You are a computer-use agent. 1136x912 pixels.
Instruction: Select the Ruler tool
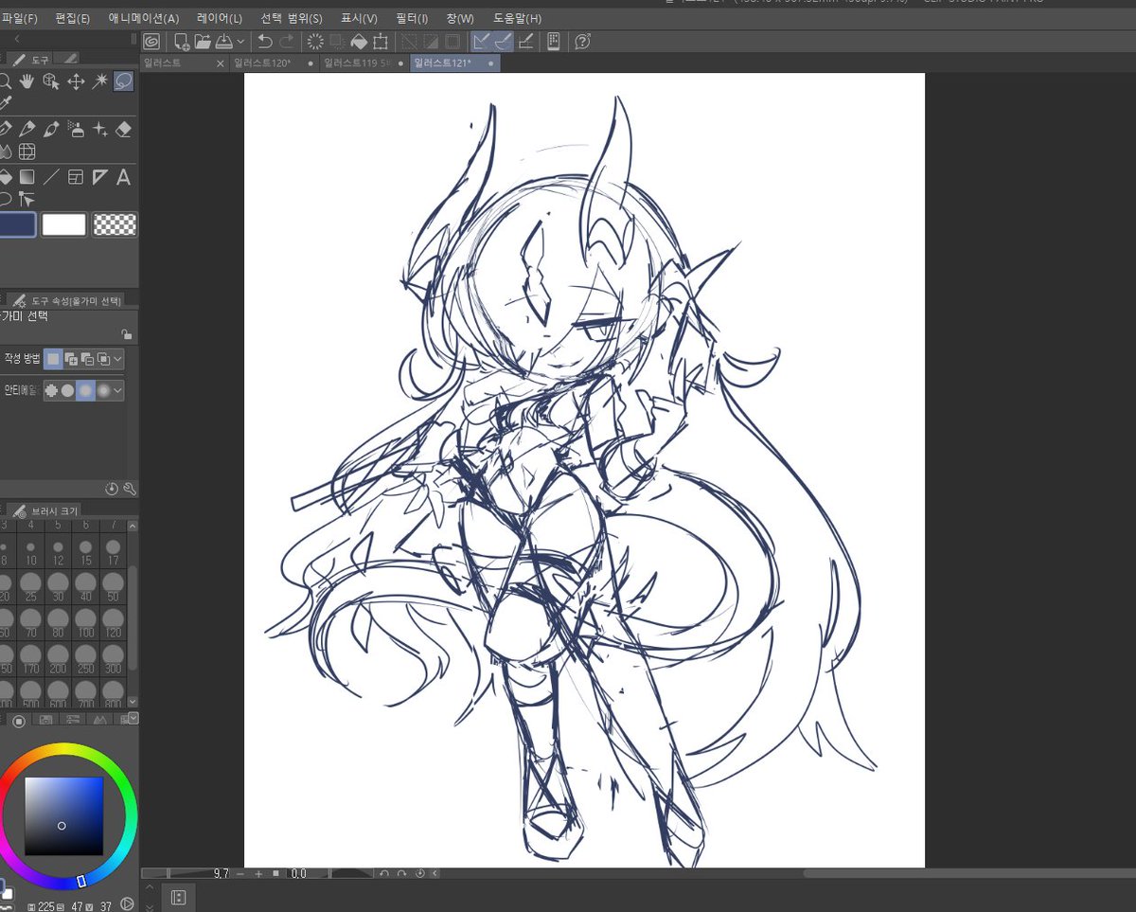[x=99, y=177]
